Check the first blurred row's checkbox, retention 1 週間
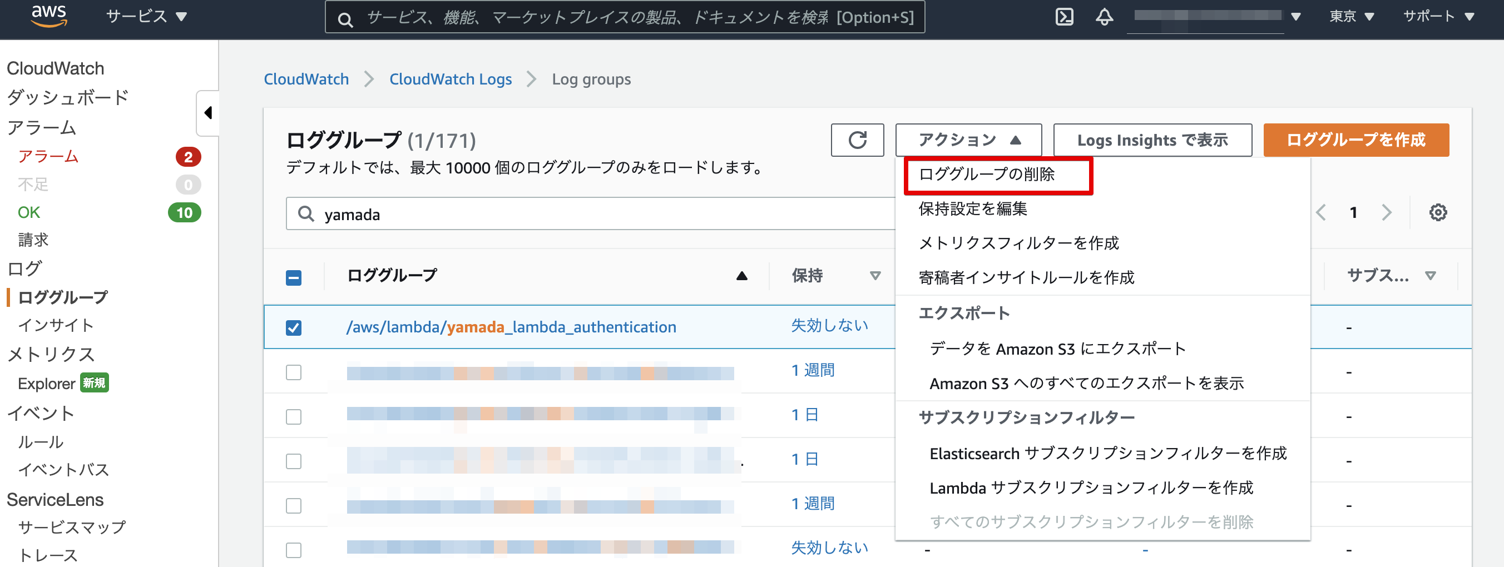The height and width of the screenshot is (567, 1504). 294,371
